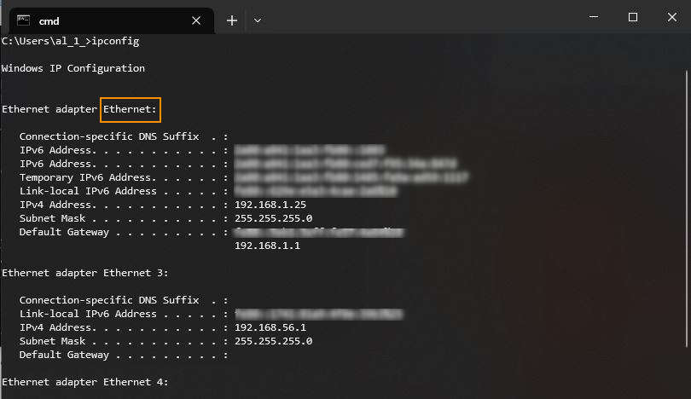Click the subnet mask below 192.168.1.25
The height and width of the screenshot is (399, 691).
tap(273, 218)
